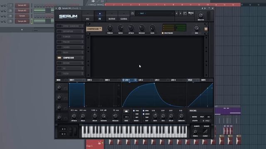Viewport: 266px width, 149px height.
Task: Click the envelope ATTACK knob
Action: click(x=74, y=116)
